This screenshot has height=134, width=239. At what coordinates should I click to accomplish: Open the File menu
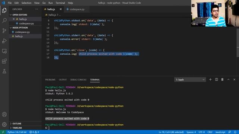pyautogui.click(x=10, y=3)
